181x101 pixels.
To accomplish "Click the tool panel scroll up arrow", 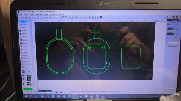I will tap(30, 21).
